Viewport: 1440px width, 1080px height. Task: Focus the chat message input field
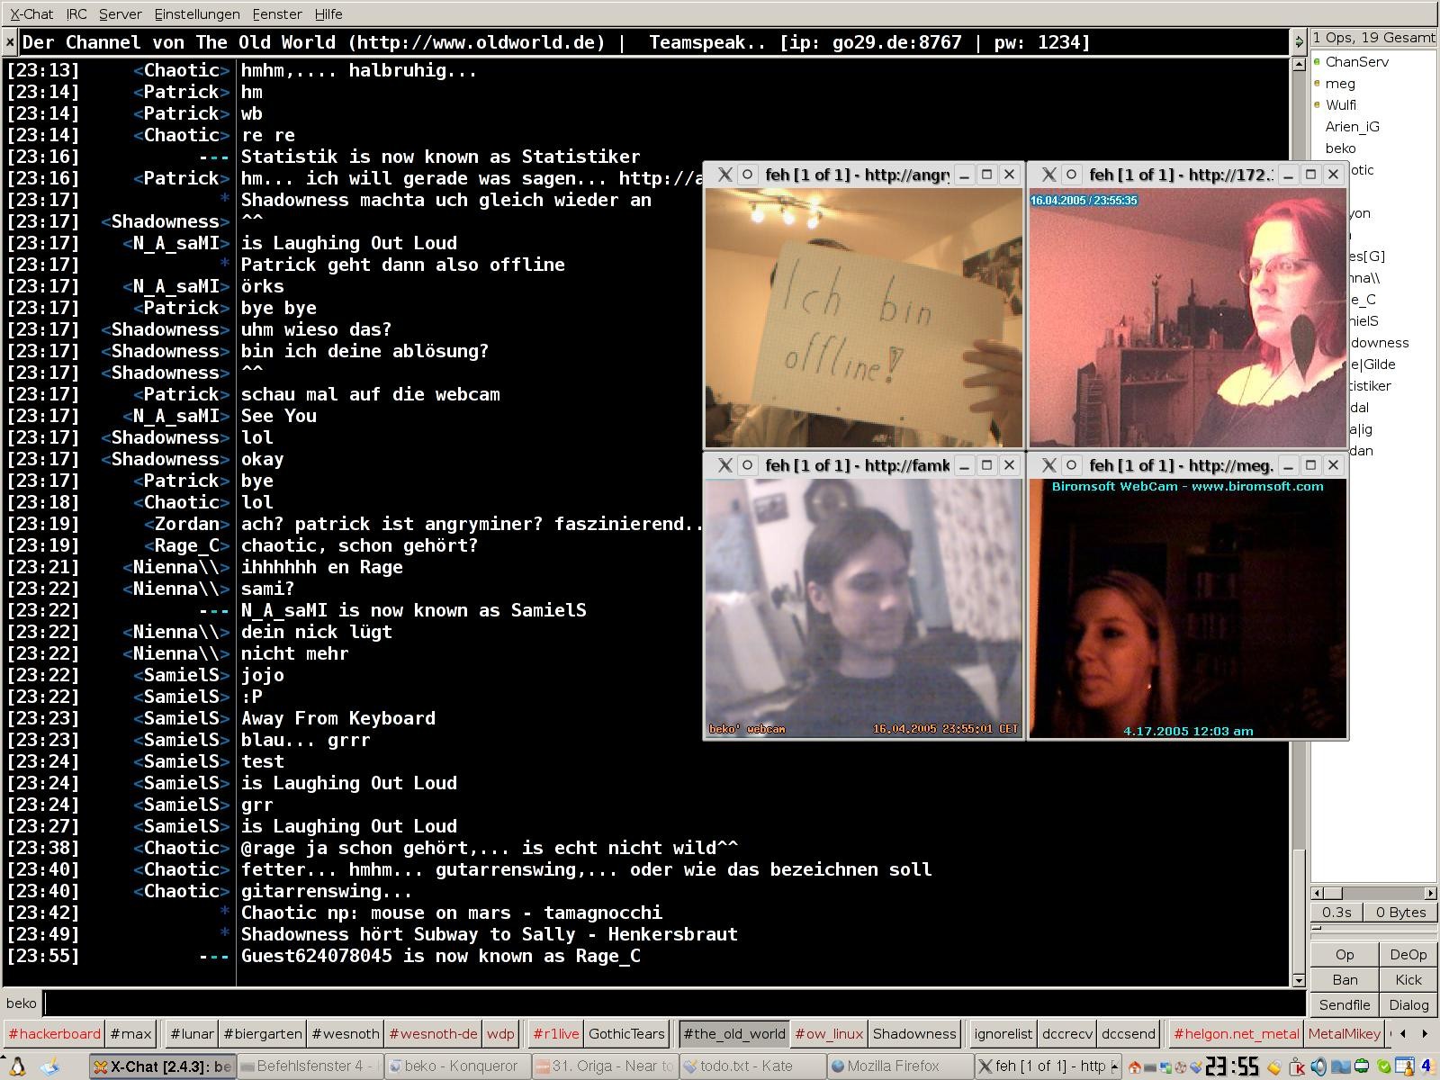(674, 1003)
